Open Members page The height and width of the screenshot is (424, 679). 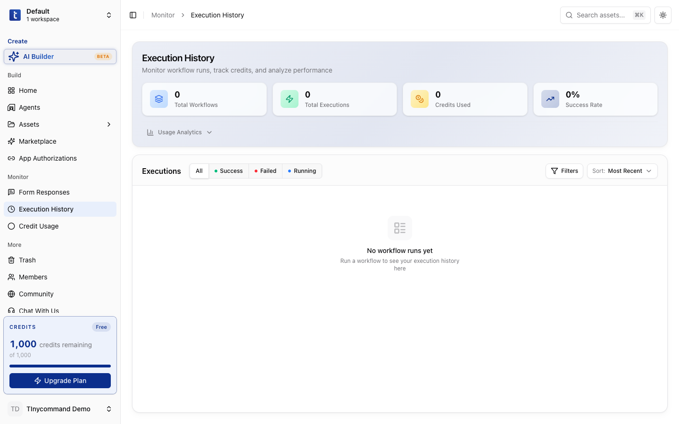pyautogui.click(x=60, y=277)
